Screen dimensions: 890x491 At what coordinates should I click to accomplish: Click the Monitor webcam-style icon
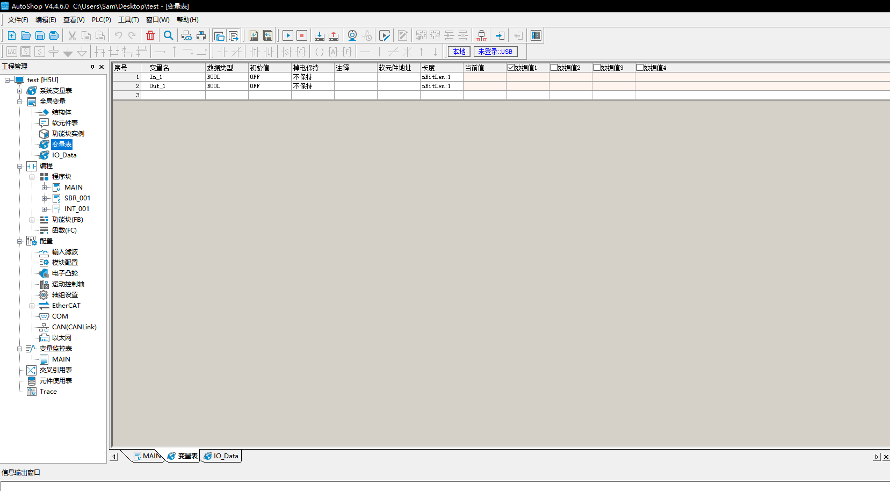point(352,35)
